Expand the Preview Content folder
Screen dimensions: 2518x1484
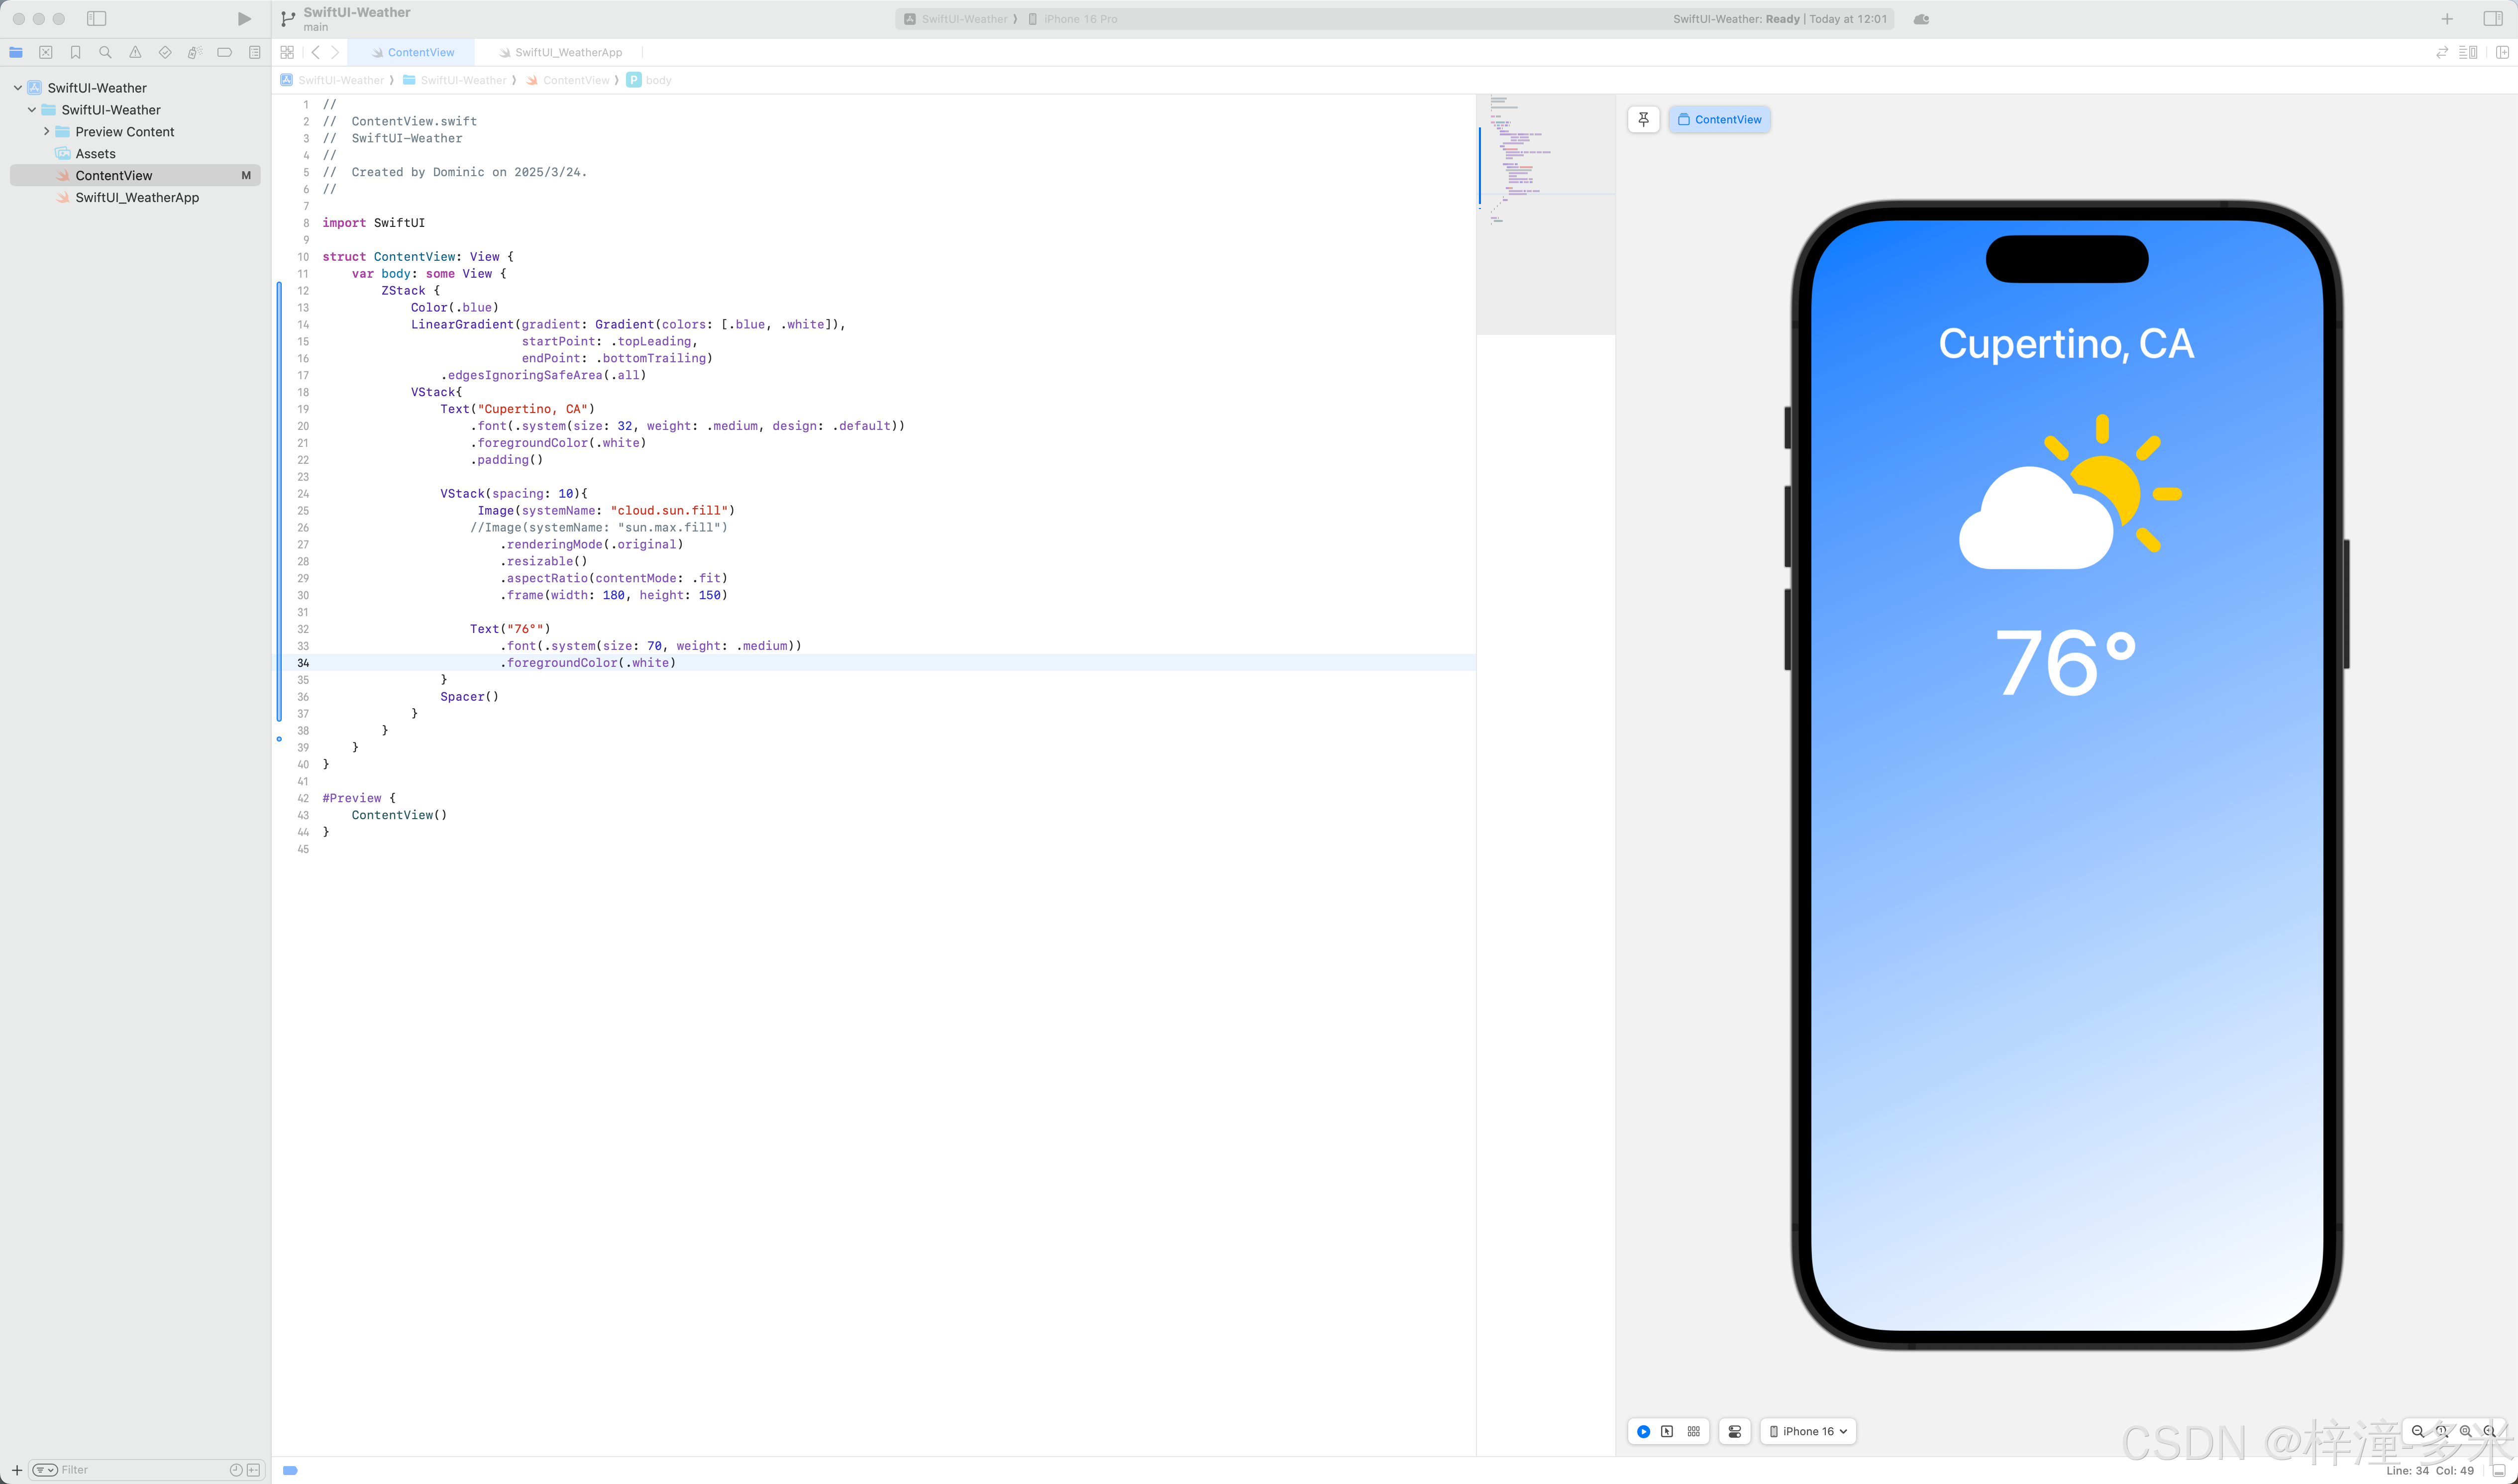pyautogui.click(x=46, y=131)
